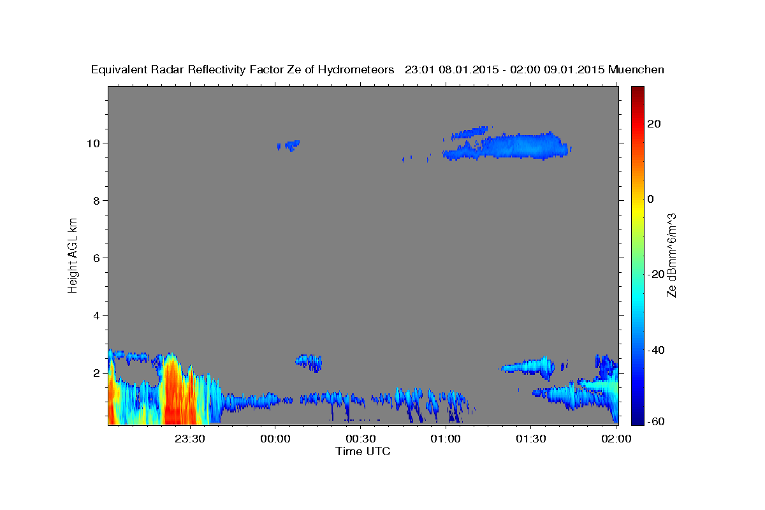Click the colorbar value 0
765x510 pixels.
pos(650,199)
